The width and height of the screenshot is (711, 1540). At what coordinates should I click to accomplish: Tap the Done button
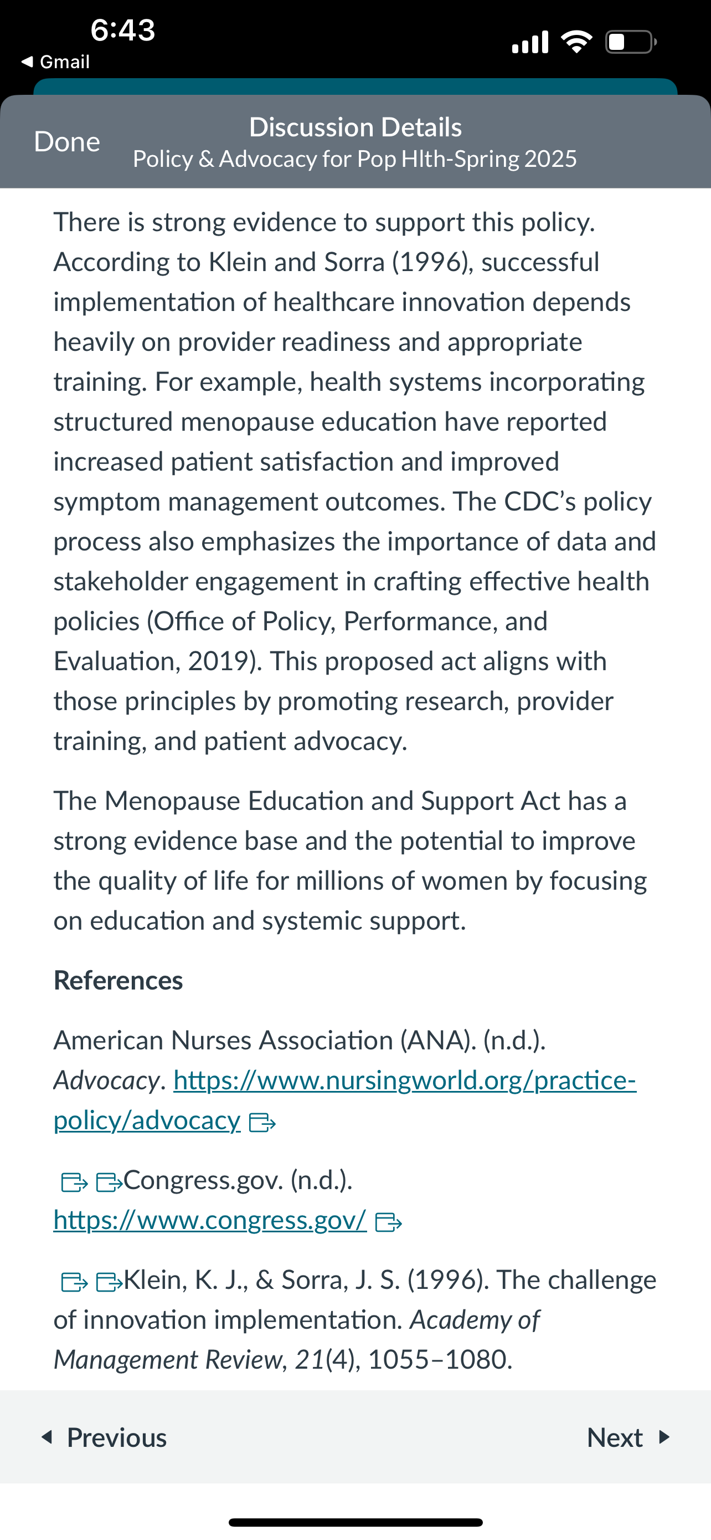(67, 142)
